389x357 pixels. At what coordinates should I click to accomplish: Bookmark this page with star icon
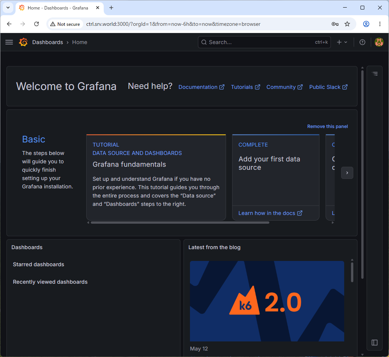[347, 24]
